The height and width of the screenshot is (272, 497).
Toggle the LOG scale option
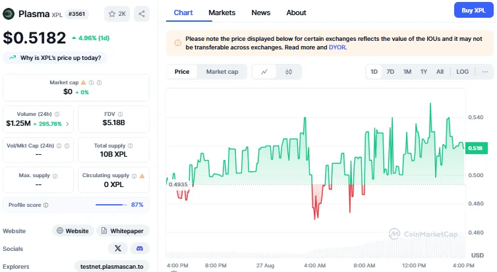click(463, 72)
